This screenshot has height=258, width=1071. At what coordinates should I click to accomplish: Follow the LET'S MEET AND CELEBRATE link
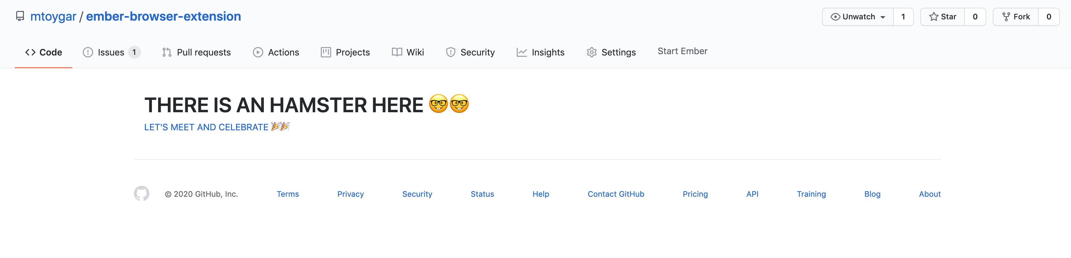pos(217,127)
